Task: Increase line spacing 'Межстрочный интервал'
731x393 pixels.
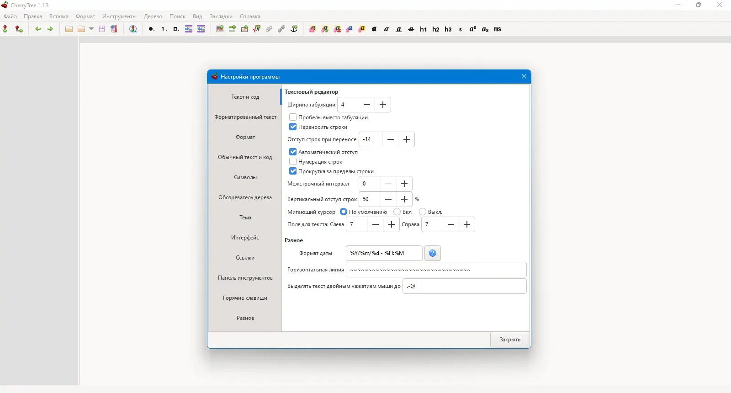Action: pyautogui.click(x=404, y=184)
